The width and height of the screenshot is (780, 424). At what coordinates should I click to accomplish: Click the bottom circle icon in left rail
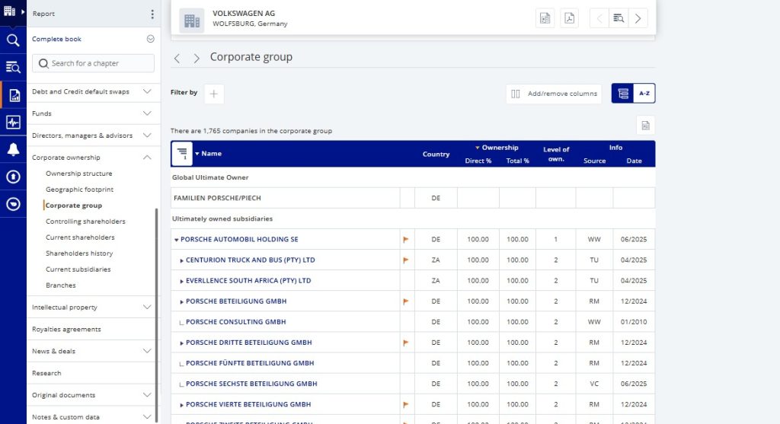point(13,204)
